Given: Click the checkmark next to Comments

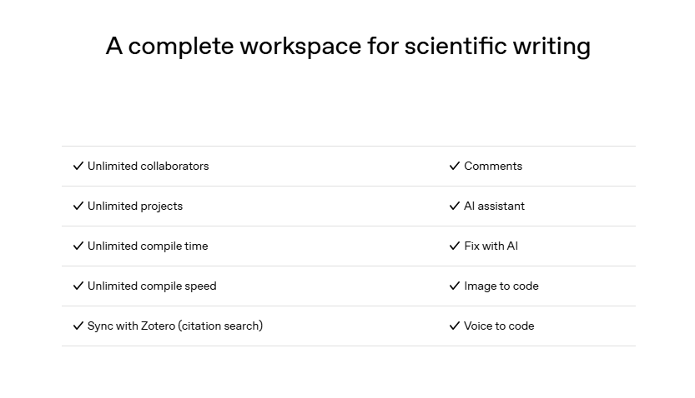Looking at the screenshot, I should tap(455, 166).
